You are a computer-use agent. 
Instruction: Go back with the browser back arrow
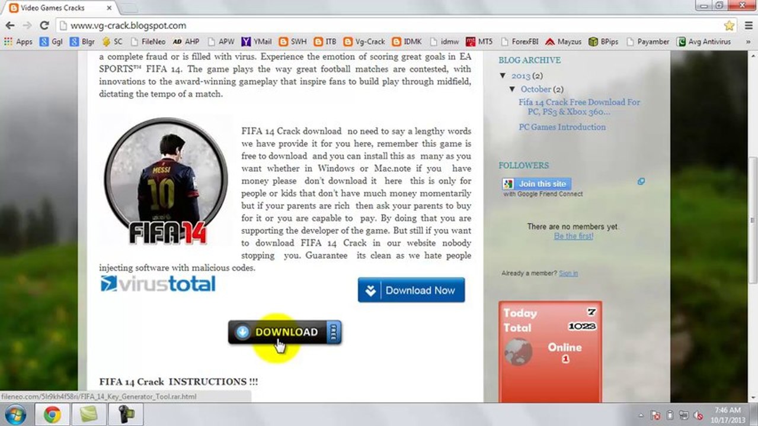[x=10, y=25]
